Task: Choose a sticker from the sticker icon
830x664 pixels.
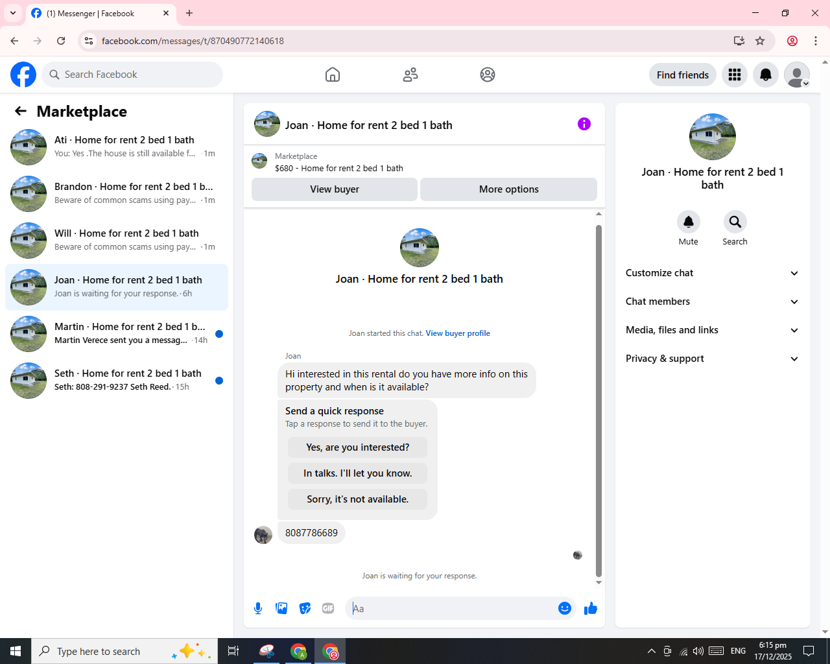Action: point(305,608)
